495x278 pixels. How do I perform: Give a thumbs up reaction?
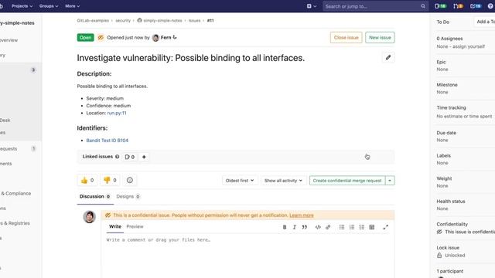click(x=87, y=180)
